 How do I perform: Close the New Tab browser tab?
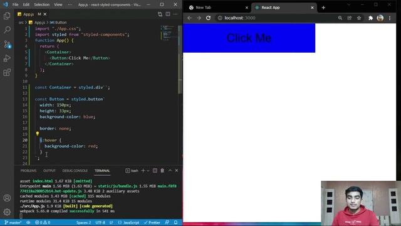click(x=247, y=8)
